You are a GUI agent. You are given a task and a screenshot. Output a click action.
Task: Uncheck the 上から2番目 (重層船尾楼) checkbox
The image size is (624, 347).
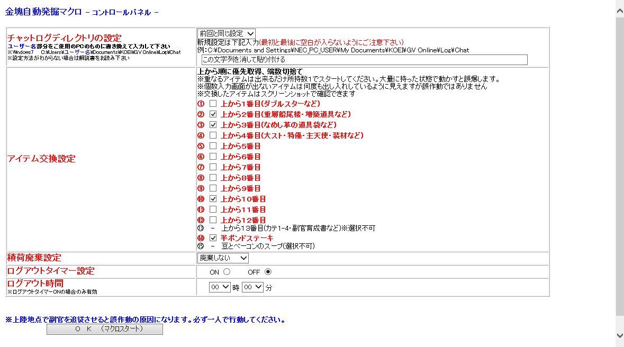pos(213,114)
